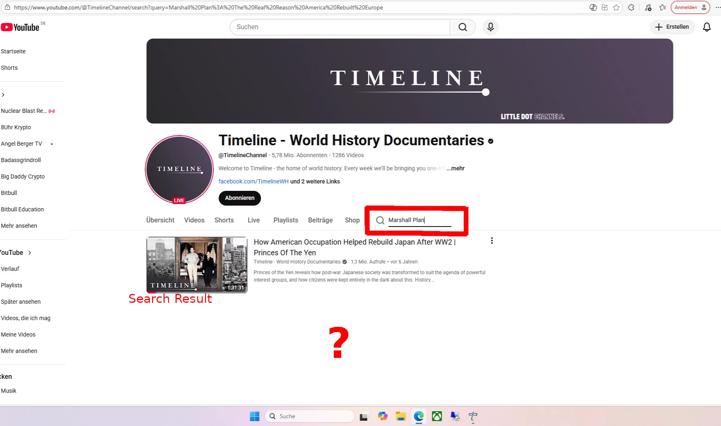Open the channel's Shorts tab

pos(224,220)
